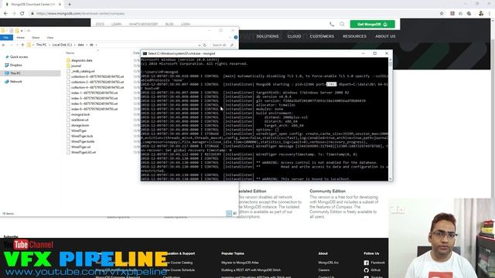Bookmark this page with the star icon
Screen dimensions: 495x278
(442, 14)
